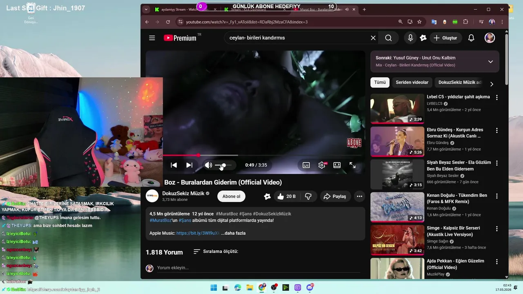Open the YouTube hamburger guide menu

(x=152, y=38)
